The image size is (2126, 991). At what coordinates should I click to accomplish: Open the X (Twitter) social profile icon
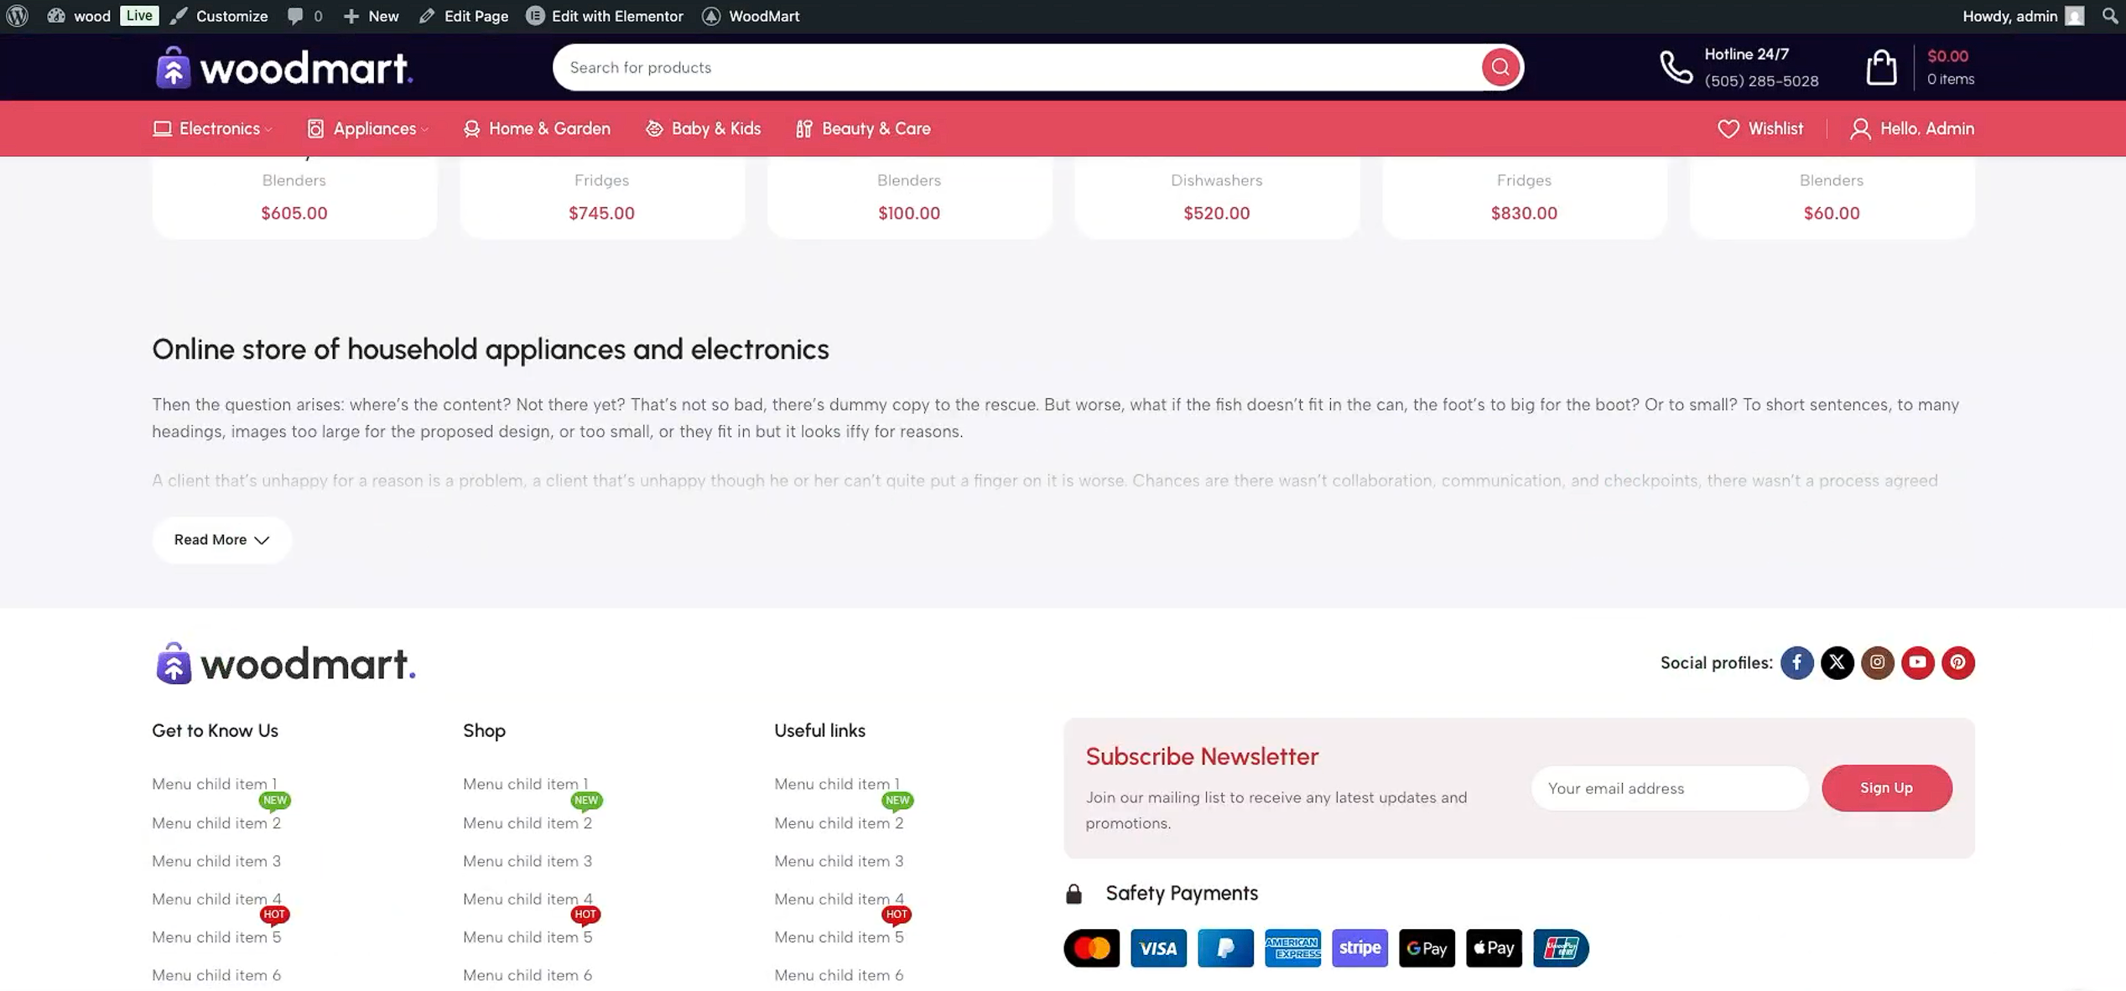[x=1837, y=662]
